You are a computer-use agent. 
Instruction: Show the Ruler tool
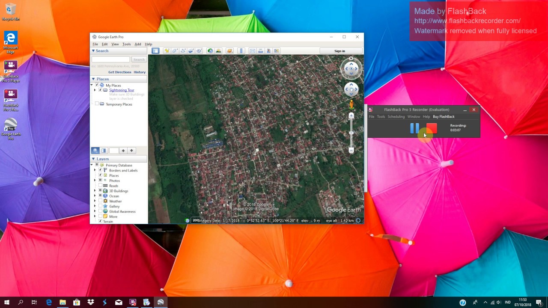[241, 51]
